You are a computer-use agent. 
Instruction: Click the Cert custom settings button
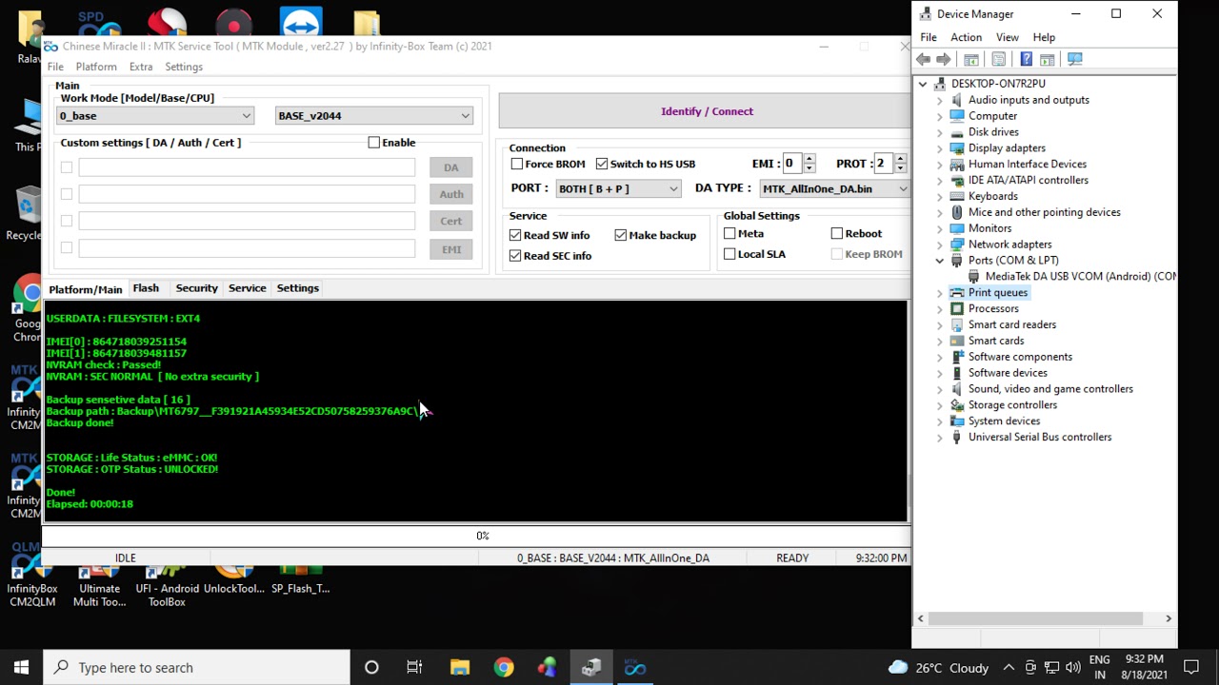point(450,221)
